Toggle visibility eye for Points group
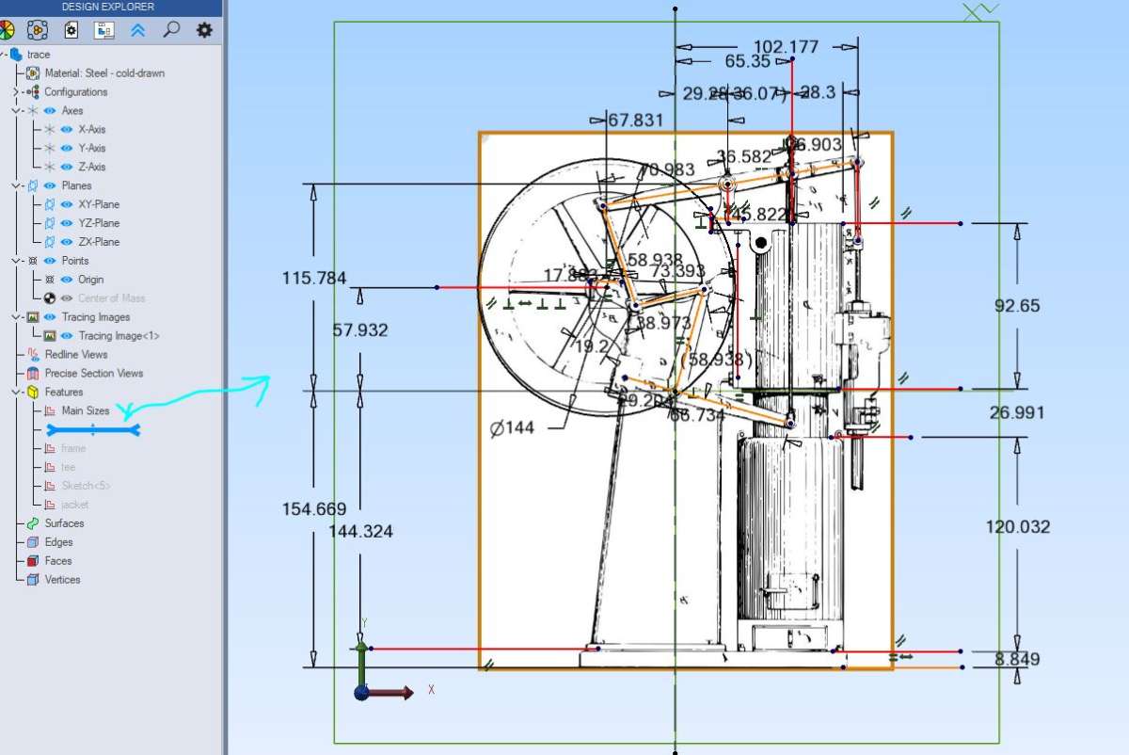 [x=50, y=261]
